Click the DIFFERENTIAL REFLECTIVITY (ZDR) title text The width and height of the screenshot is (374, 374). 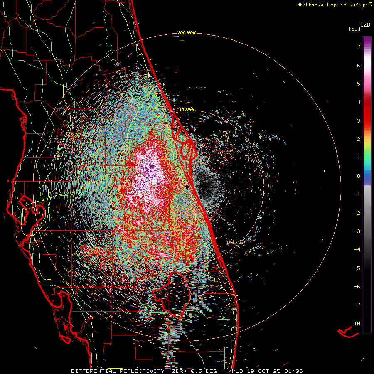[130, 371]
